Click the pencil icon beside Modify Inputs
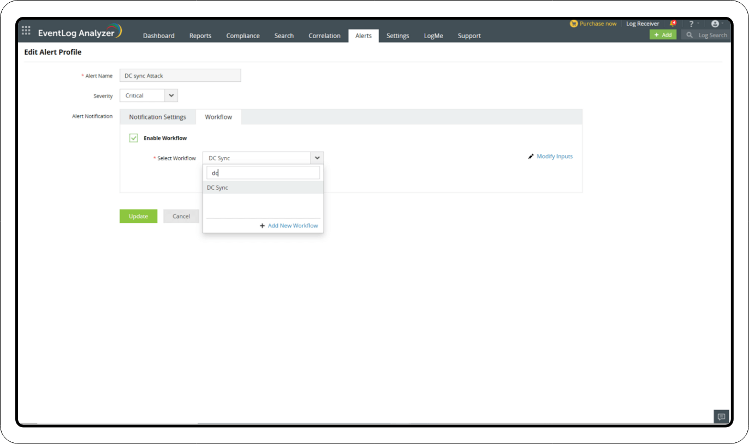This screenshot has height=444, width=749. [531, 157]
